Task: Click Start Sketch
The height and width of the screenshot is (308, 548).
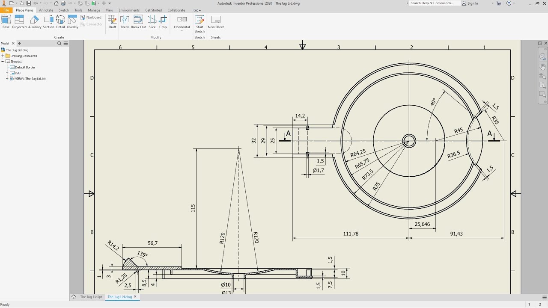Action: pos(200,24)
